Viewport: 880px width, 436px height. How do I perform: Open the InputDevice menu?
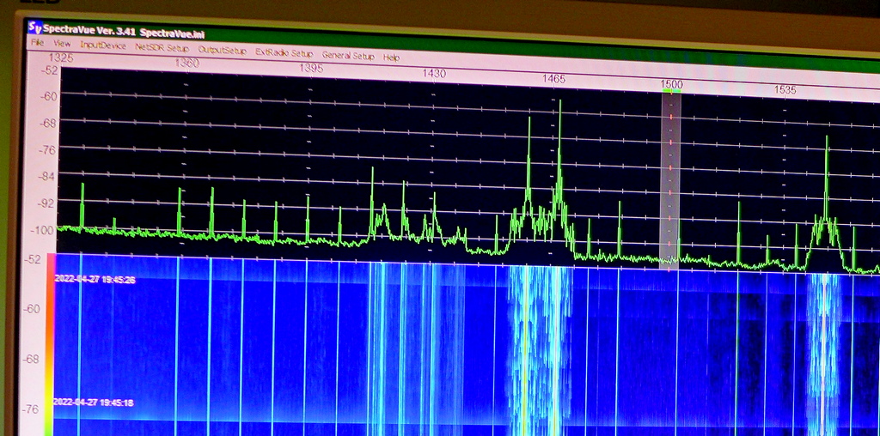point(103,45)
